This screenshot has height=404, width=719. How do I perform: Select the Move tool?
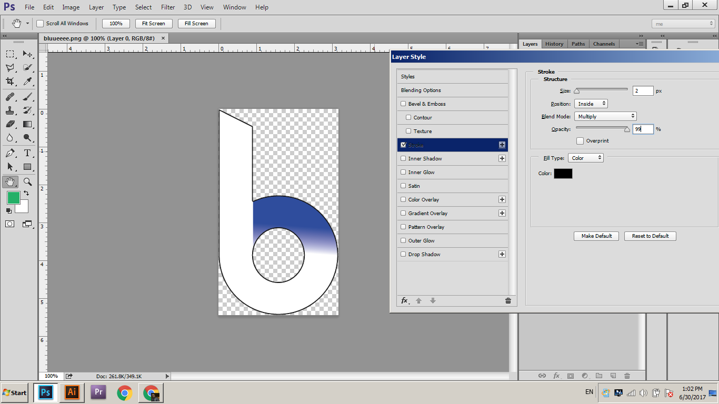pos(27,54)
